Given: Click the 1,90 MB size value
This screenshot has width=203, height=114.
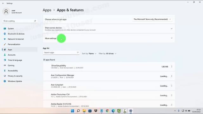Looking at the screenshot, I should pyautogui.click(x=165, y=67).
